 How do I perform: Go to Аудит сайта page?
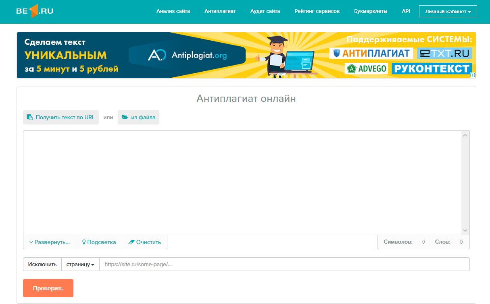click(265, 11)
